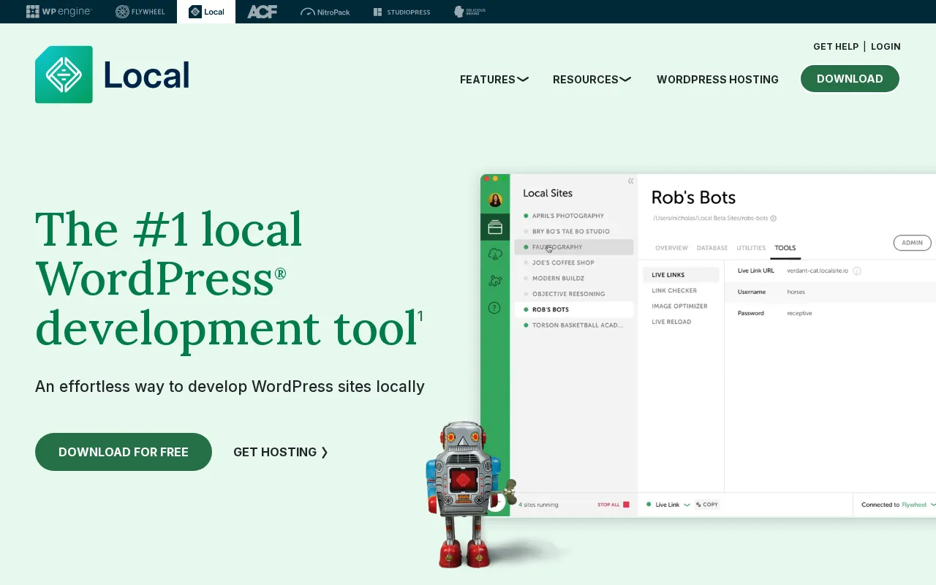The width and height of the screenshot is (936, 585).
Task: Click the green Local logo icon
Action: (64, 75)
